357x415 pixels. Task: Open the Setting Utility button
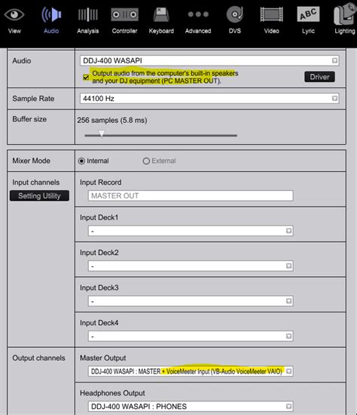click(x=39, y=196)
